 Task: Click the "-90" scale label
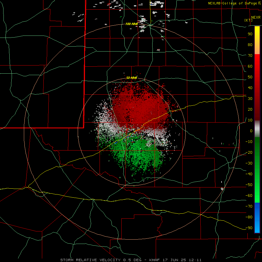pyautogui.click(x=249, y=228)
